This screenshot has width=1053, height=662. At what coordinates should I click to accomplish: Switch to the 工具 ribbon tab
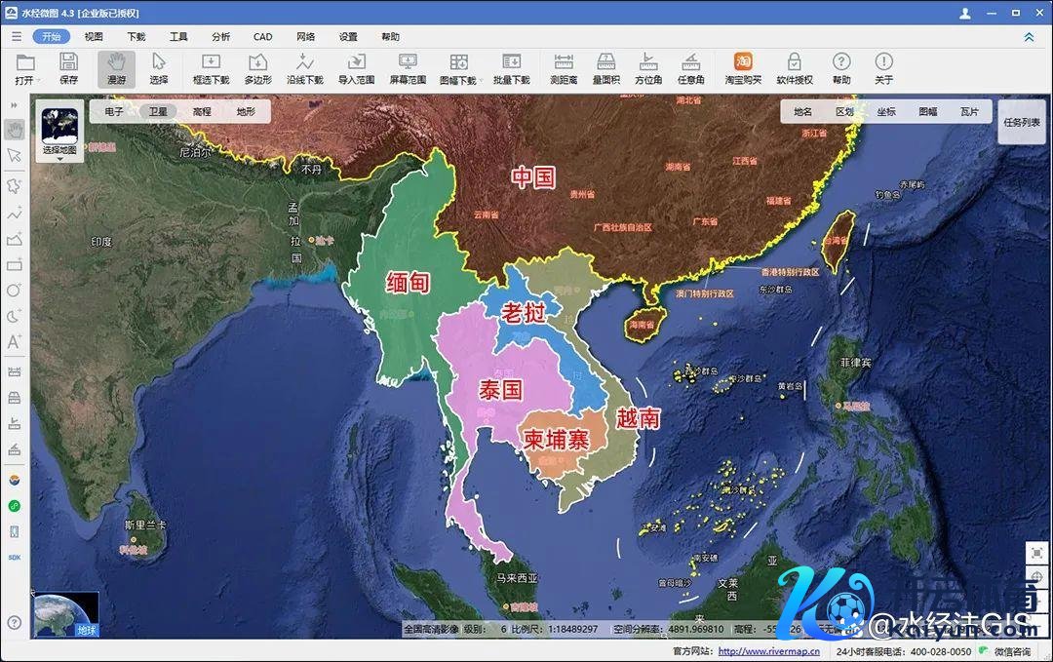tap(178, 37)
